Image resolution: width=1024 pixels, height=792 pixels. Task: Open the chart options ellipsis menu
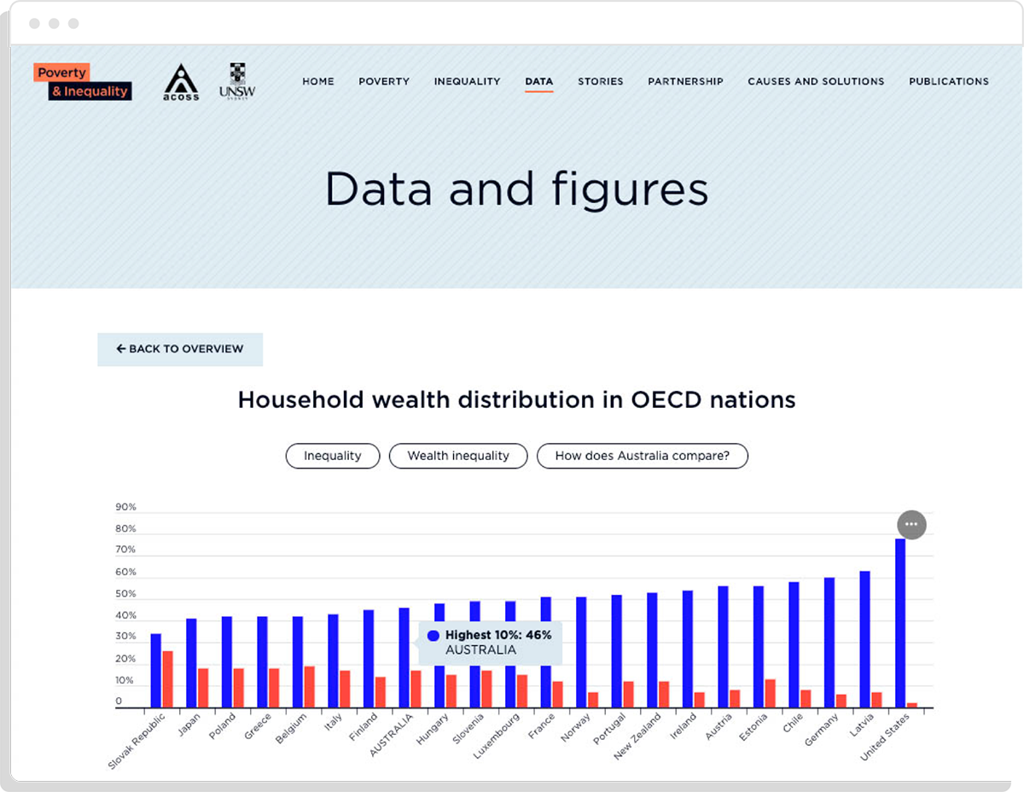[911, 524]
